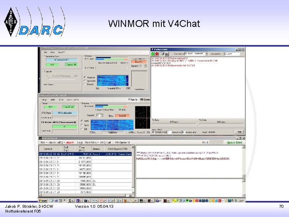The width and height of the screenshot is (289, 217).
Task: Click the WINMOR TNC waterfall display
Action: [x=113, y=80]
